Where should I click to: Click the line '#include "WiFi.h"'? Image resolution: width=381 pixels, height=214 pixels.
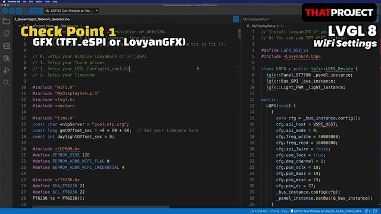coord(54,87)
